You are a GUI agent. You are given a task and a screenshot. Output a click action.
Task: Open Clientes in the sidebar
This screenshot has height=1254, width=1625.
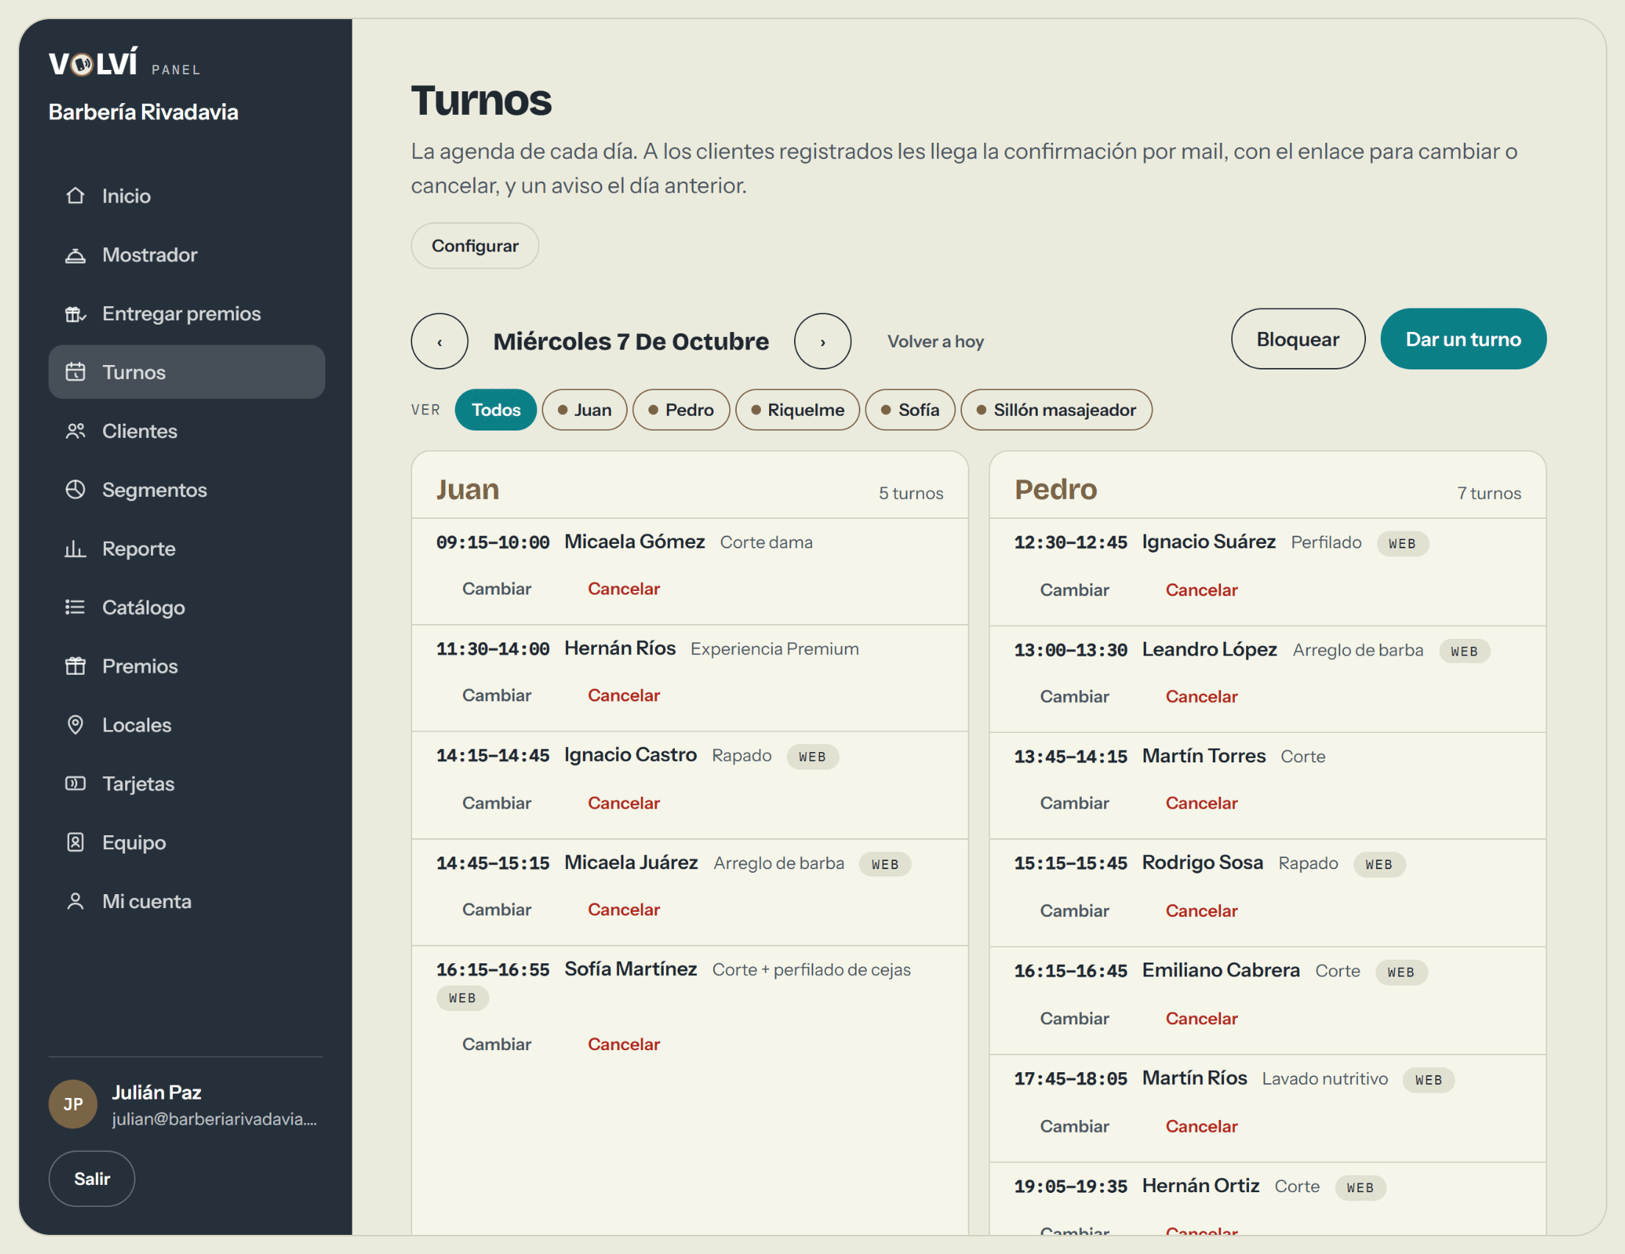tap(187, 431)
